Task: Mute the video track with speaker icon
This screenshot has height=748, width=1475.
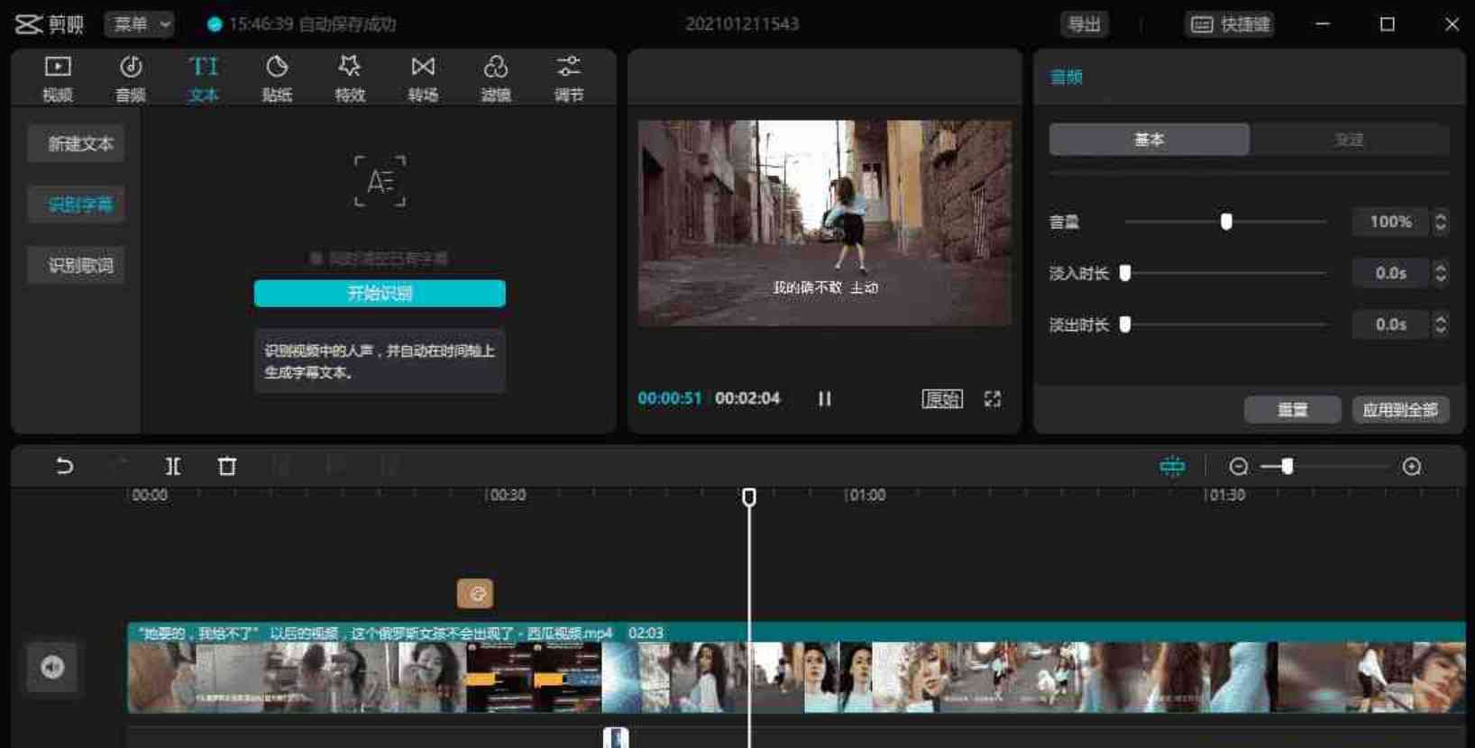Action: tap(51, 667)
